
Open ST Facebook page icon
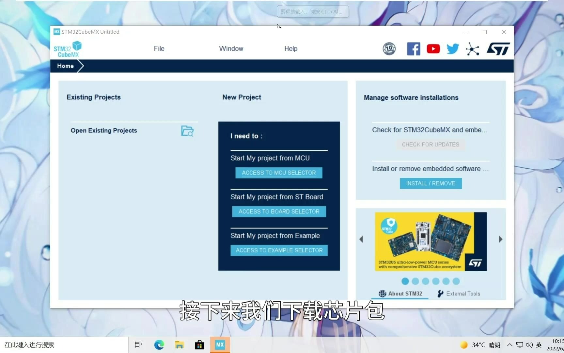[x=414, y=49]
